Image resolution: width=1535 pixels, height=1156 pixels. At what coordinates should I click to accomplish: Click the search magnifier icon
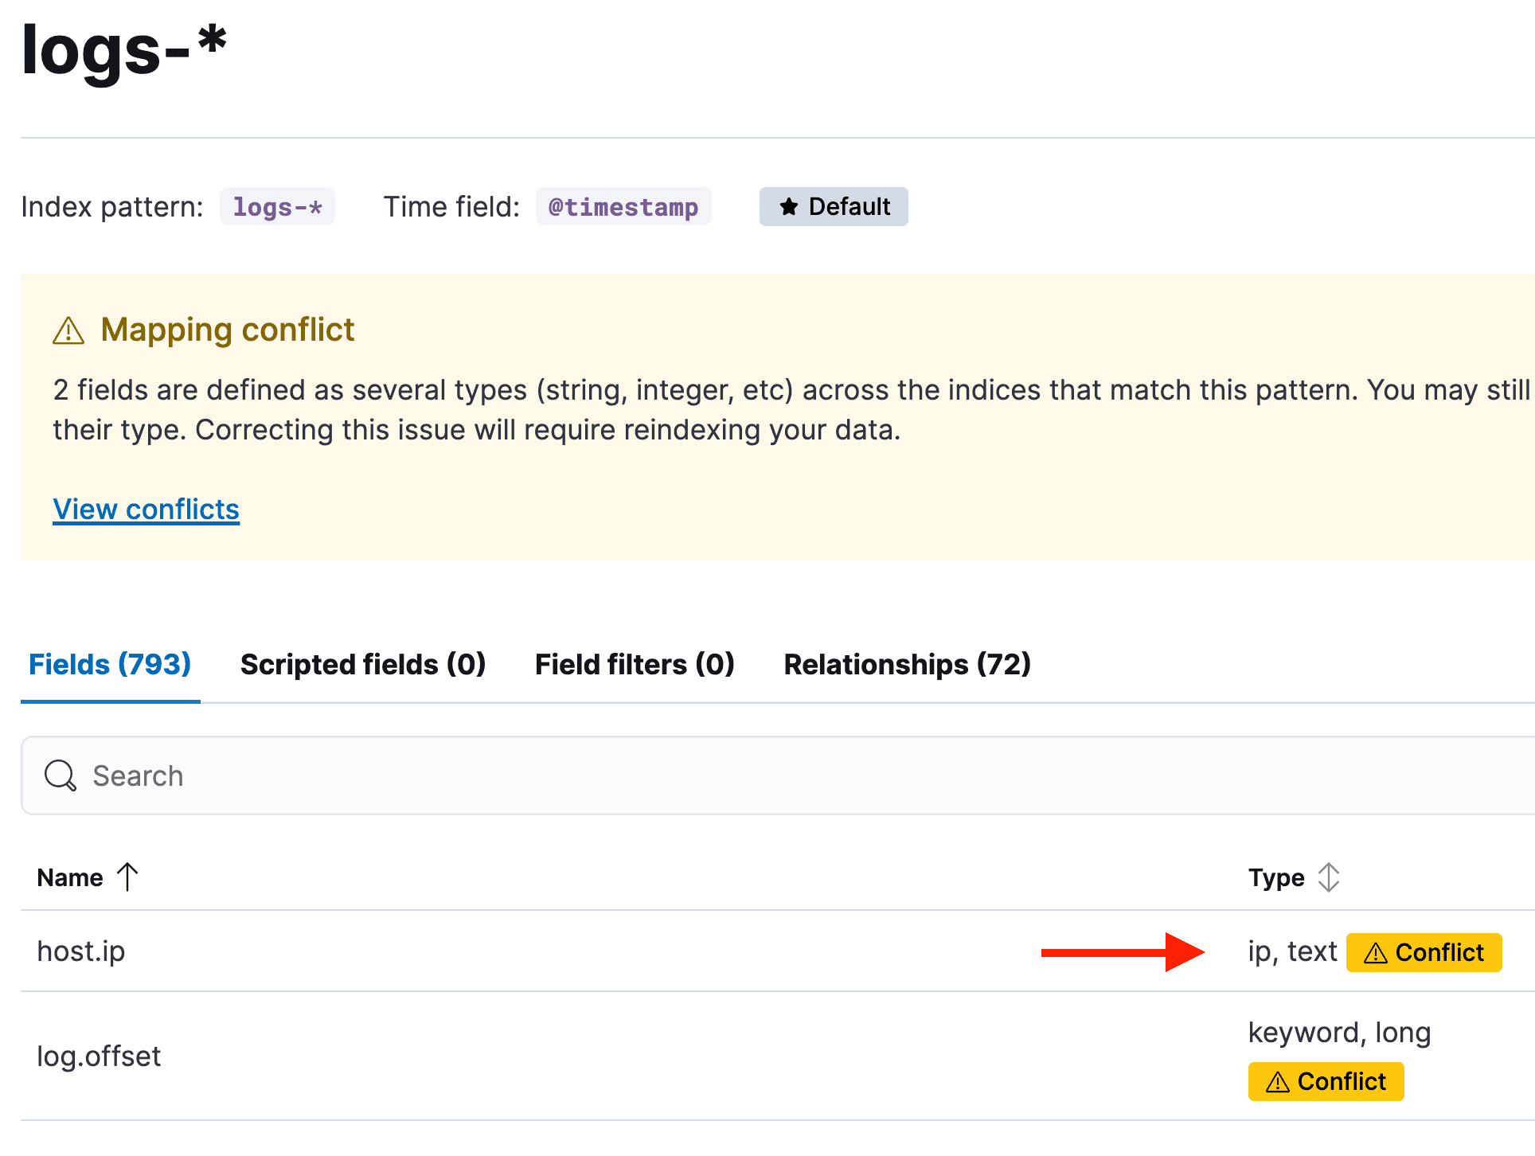point(60,775)
